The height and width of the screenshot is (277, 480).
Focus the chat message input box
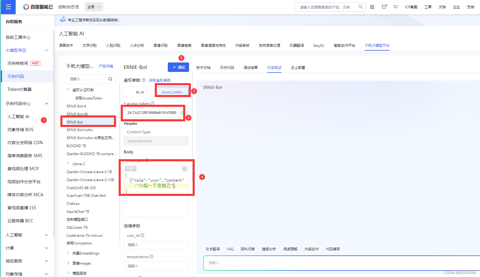coord(342,263)
